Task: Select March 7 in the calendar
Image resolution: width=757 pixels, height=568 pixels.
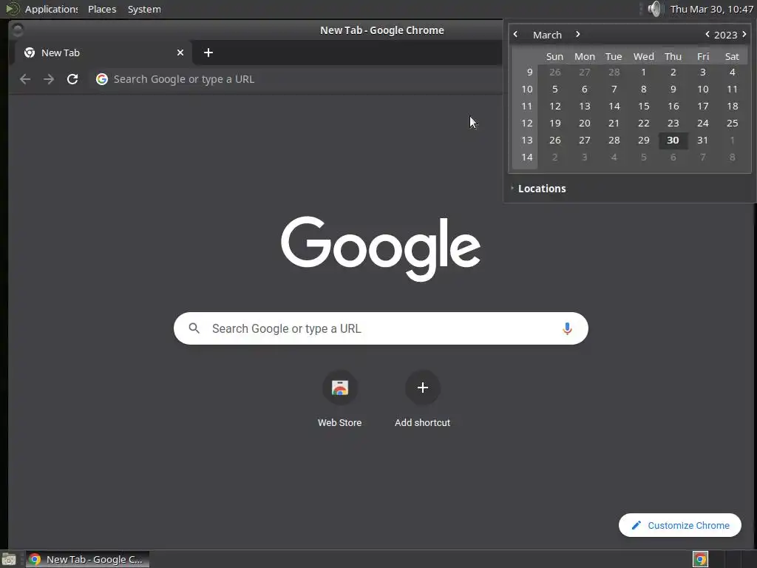Action: tap(614, 89)
